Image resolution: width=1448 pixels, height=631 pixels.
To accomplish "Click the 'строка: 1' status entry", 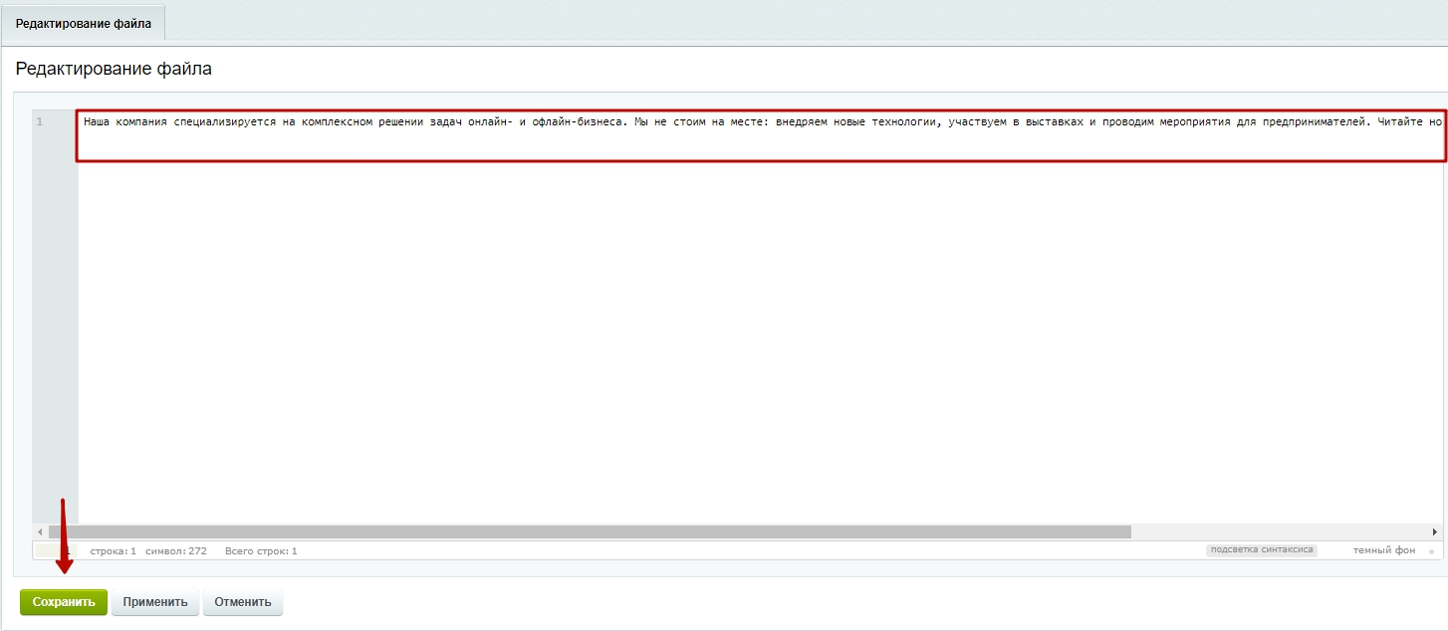I will click(x=113, y=550).
